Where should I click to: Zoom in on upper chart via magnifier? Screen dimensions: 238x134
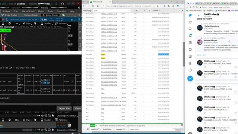click(46, 116)
